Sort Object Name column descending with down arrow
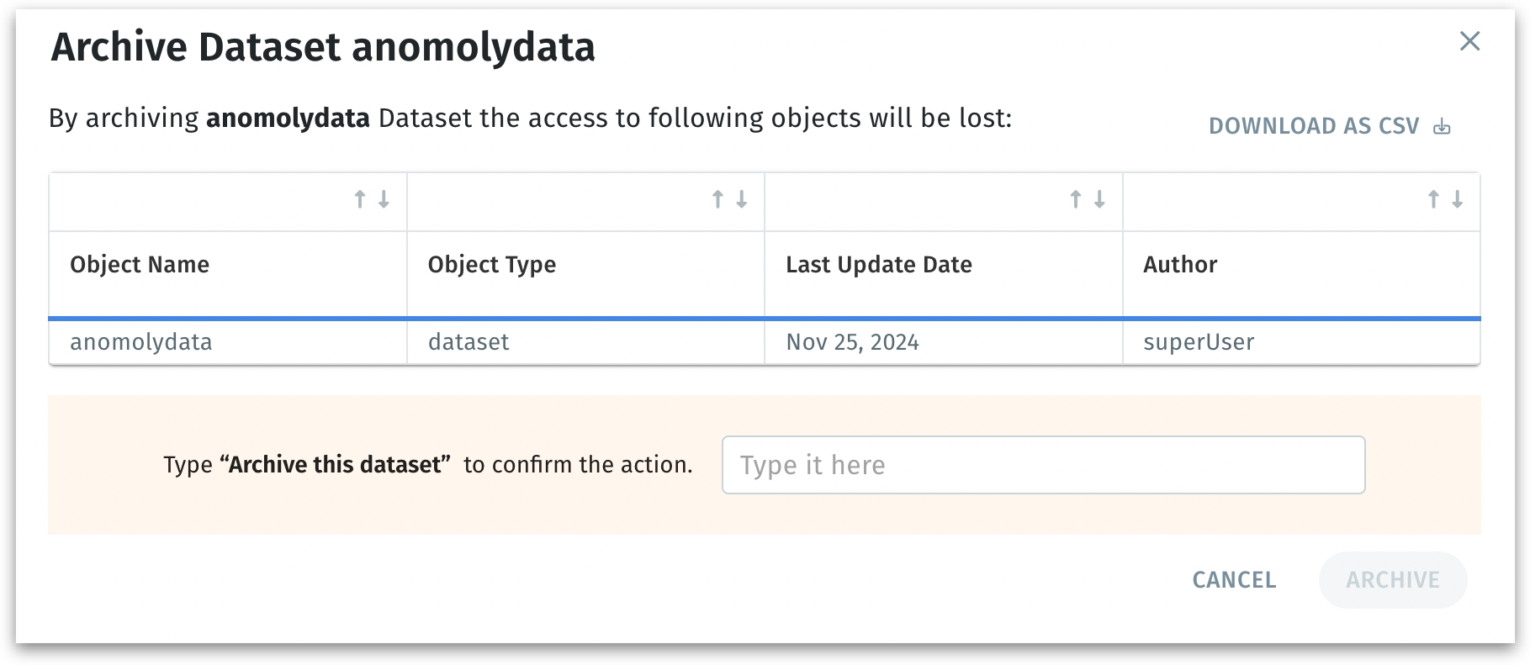The image size is (1530, 665). click(384, 199)
